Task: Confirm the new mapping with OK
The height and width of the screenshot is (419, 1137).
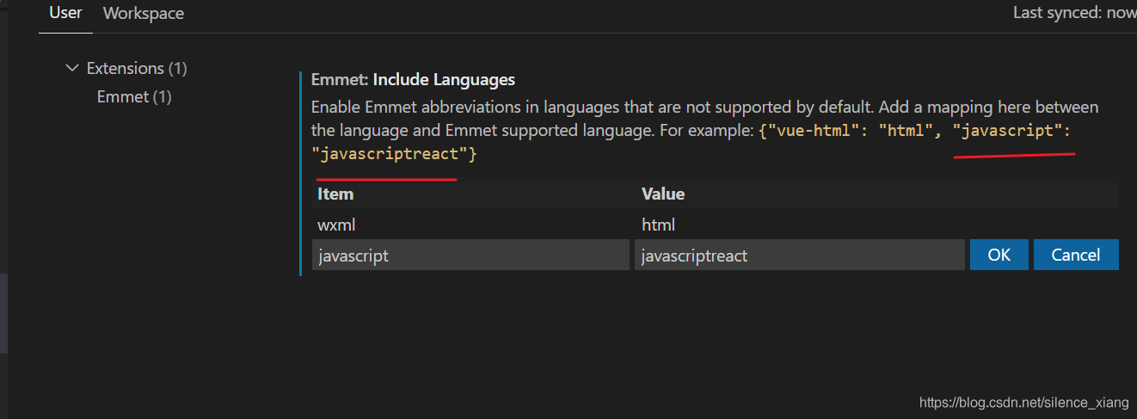Action: pos(999,255)
